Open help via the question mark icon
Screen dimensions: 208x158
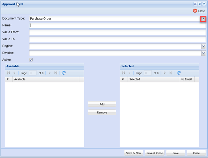point(204,4)
